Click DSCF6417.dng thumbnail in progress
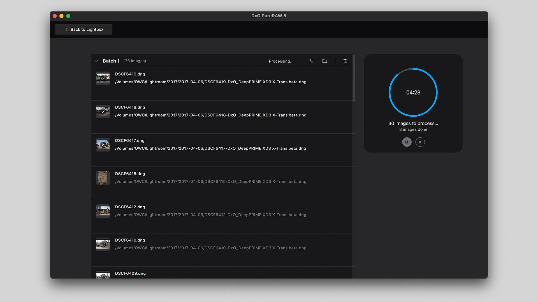 103,145
